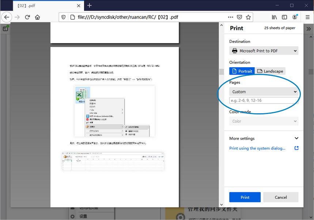Open page actions three-dots menu
This screenshot has width=314, height=220.
tap(230, 17)
